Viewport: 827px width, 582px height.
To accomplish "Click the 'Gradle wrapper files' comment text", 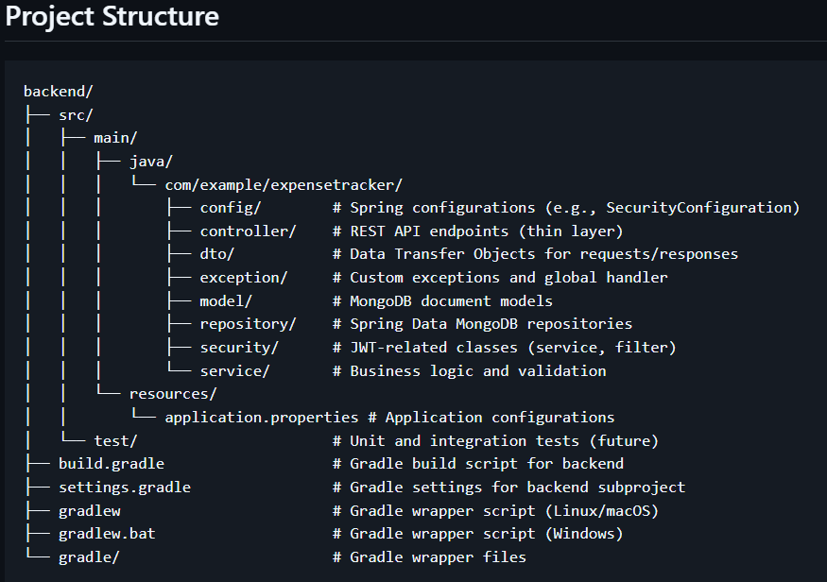I will pyautogui.click(x=438, y=557).
